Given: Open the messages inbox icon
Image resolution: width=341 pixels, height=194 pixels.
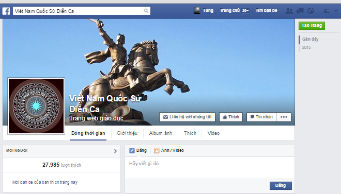Looking at the screenshot, I should tap(300, 11).
